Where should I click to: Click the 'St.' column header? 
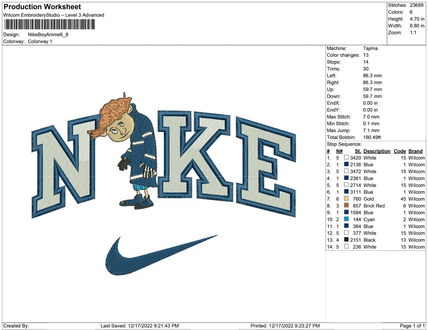[358, 151]
